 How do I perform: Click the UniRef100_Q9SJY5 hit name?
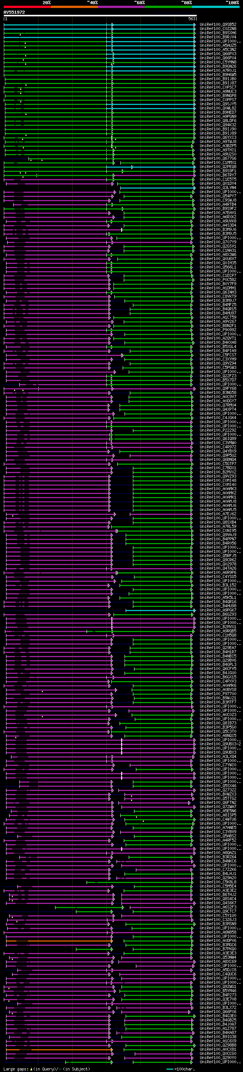[218, 104]
